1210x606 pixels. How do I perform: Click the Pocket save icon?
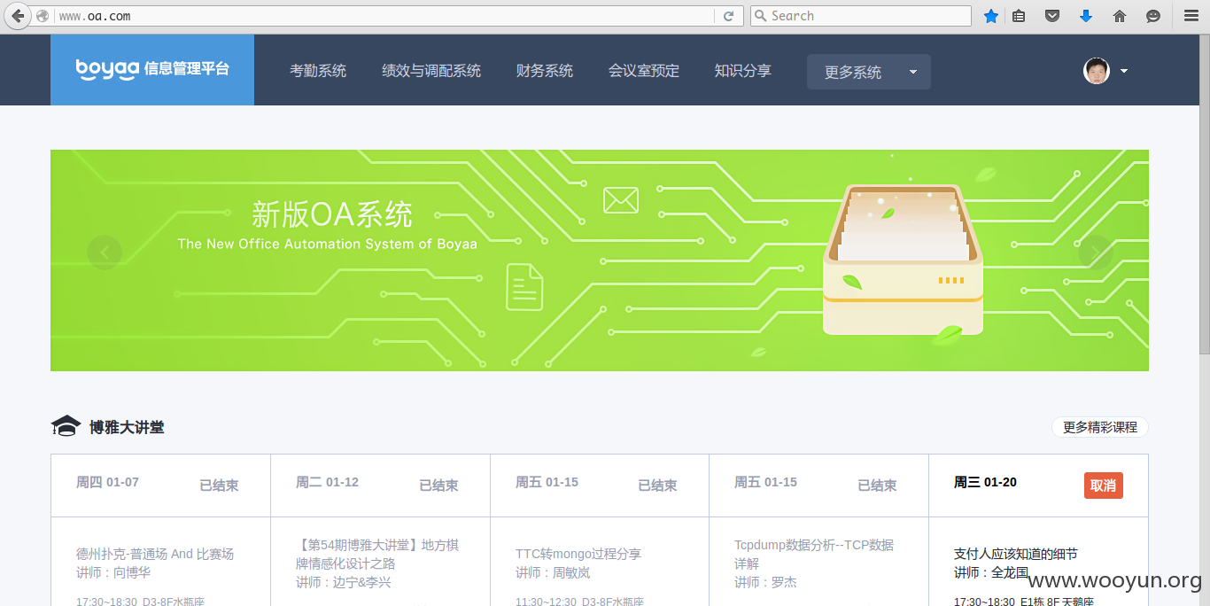[1052, 16]
